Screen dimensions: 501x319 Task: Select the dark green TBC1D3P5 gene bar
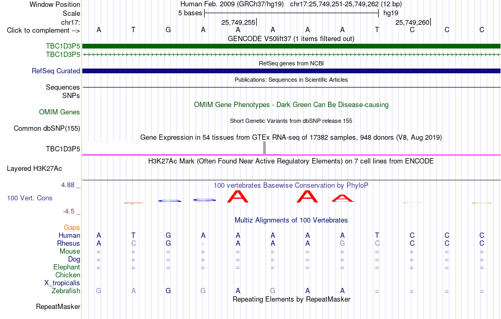point(292,46)
